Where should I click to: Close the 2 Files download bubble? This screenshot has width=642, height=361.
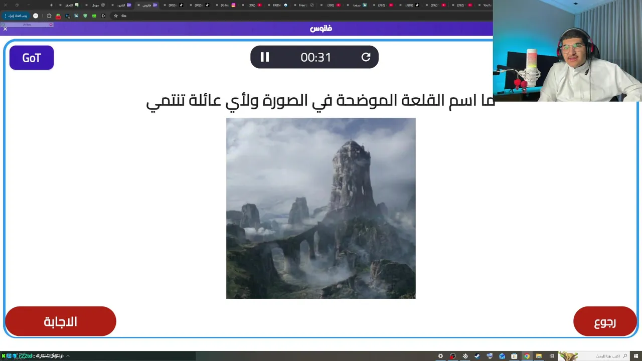(x=51, y=25)
